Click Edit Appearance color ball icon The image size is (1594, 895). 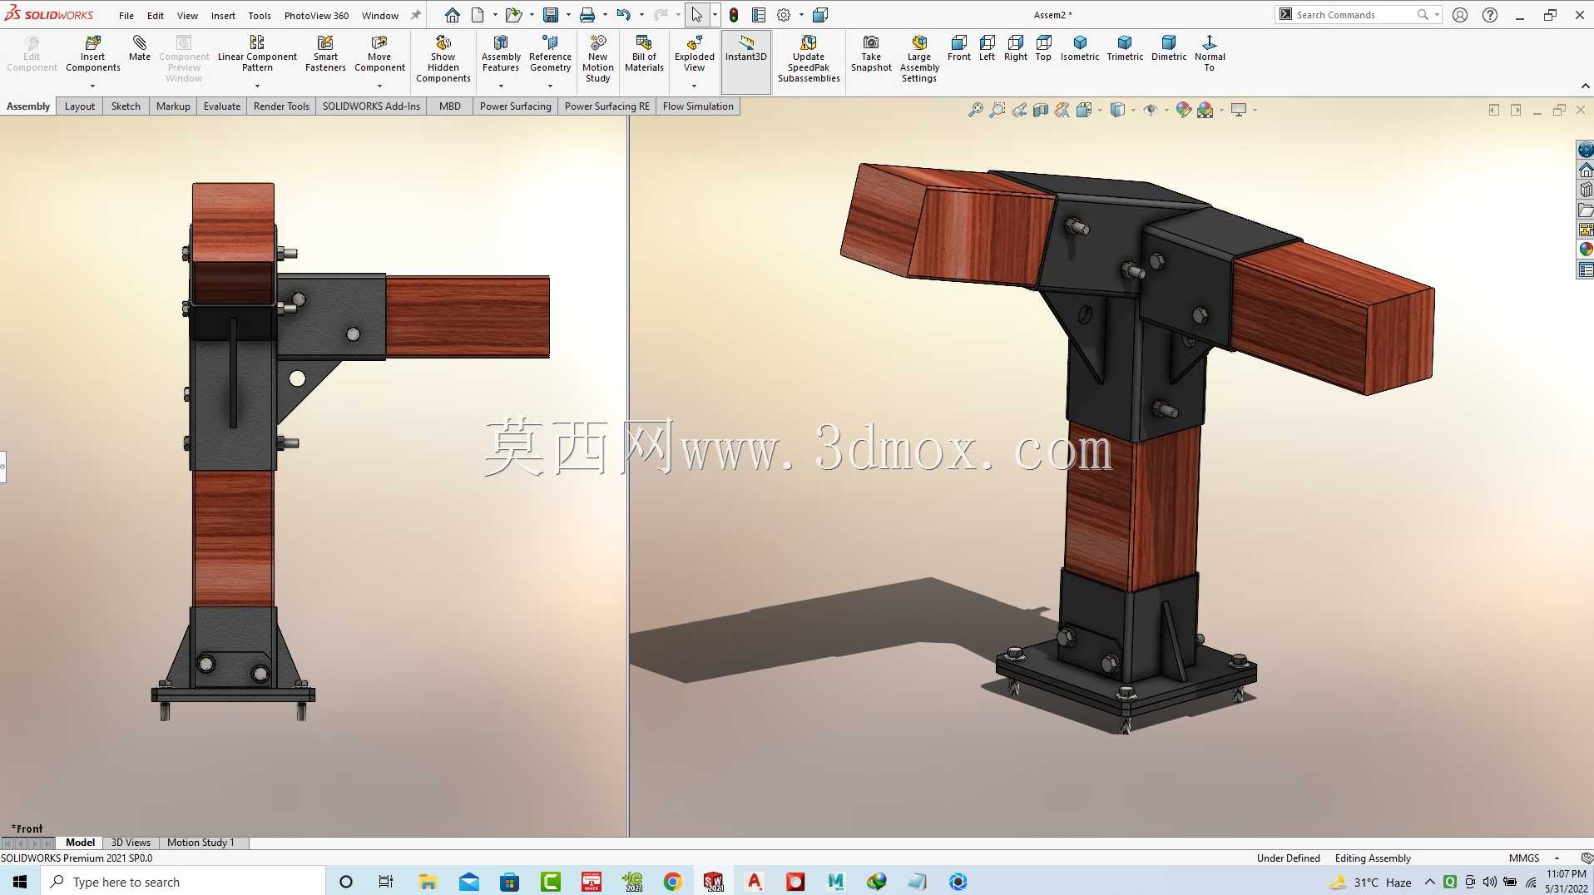pyautogui.click(x=1183, y=110)
